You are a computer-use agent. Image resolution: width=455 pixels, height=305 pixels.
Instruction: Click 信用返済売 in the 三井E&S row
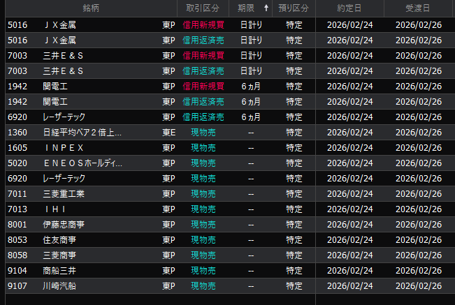pos(203,71)
